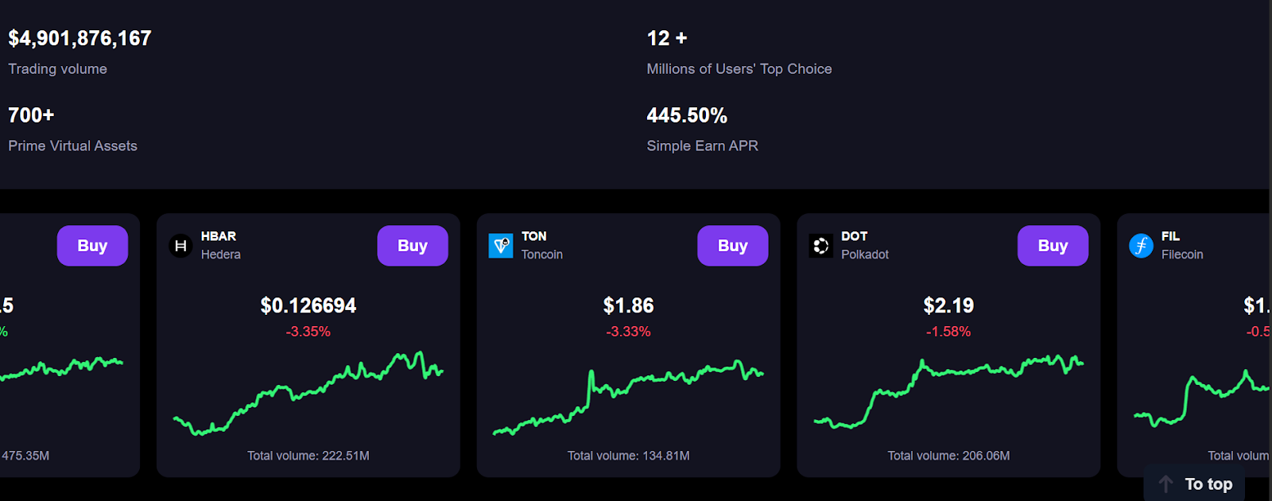Open the Toncoin price chart
This screenshot has height=501, width=1272.
(x=628, y=398)
